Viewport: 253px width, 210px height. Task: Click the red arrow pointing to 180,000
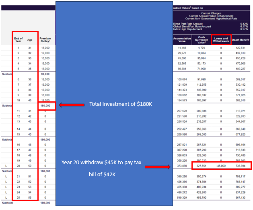(70, 105)
